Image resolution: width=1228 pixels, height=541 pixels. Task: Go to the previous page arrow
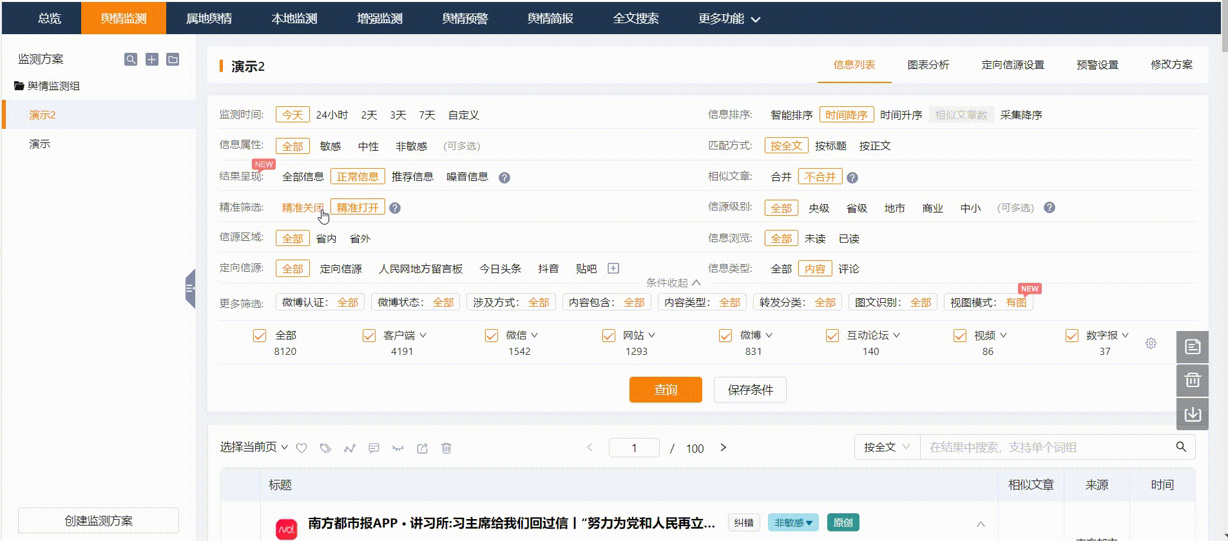click(590, 448)
